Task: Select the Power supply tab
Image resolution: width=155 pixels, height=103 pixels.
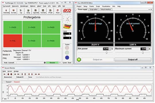Action: click(x=82, y=9)
